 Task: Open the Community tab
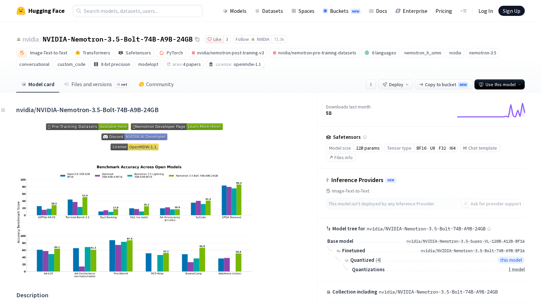click(x=156, y=84)
